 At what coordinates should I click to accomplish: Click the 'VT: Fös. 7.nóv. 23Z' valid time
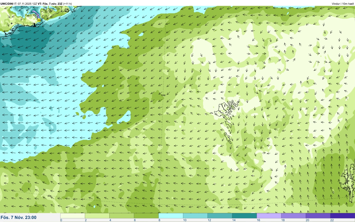click(x=50, y=4)
